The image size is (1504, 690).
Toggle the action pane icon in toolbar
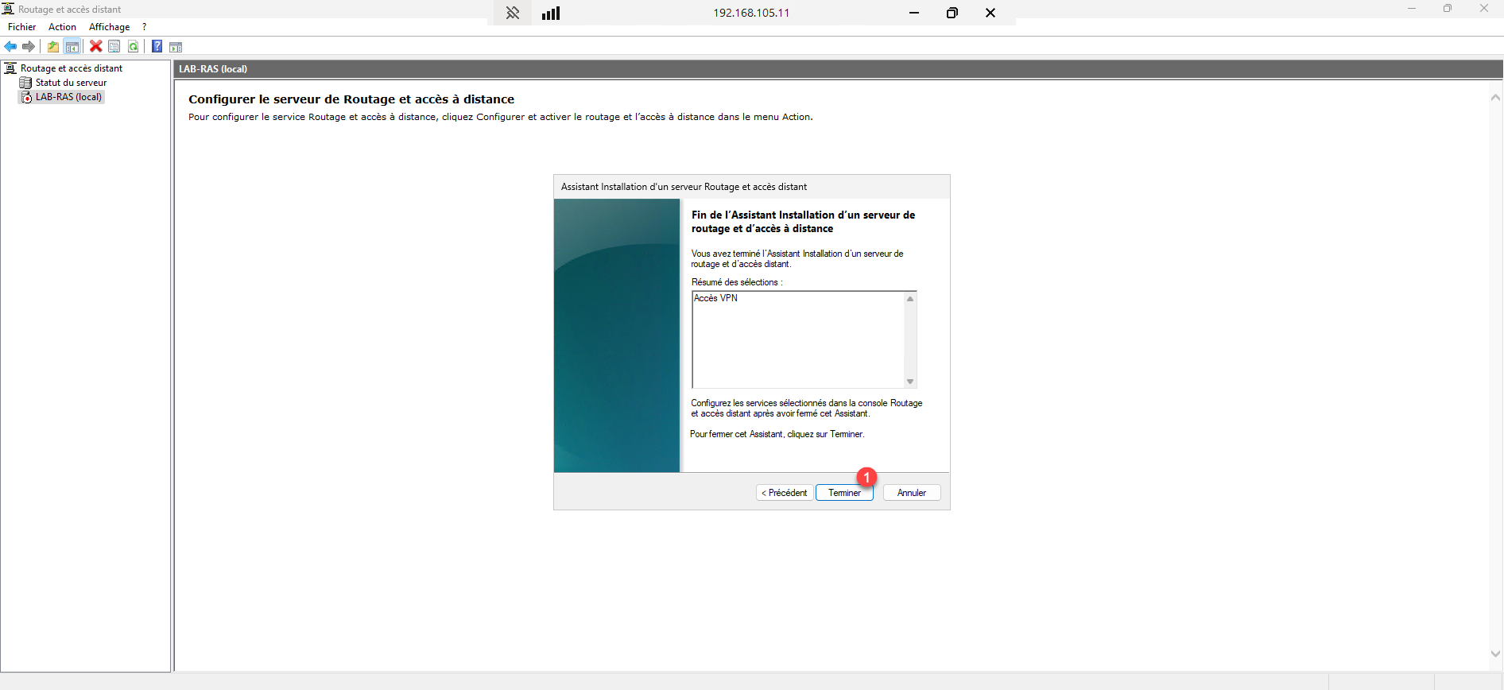point(176,47)
